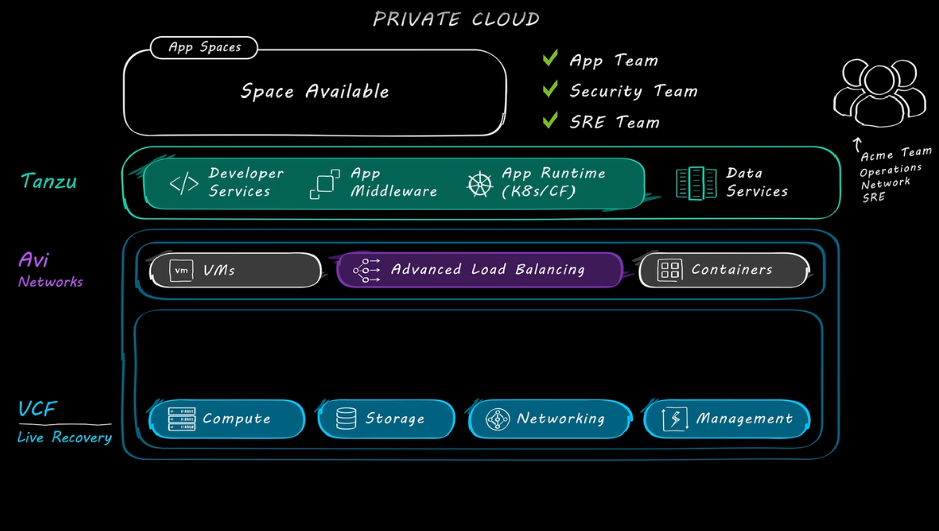Image resolution: width=939 pixels, height=531 pixels.
Task: Select the App Spaces tab label
Action: click(x=204, y=47)
